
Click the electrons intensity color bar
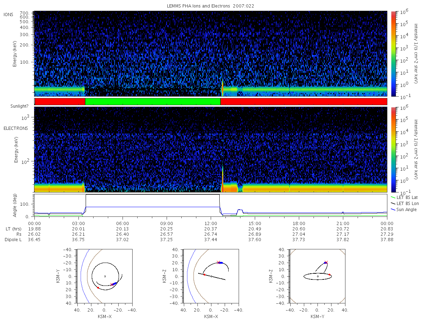coord(393,150)
